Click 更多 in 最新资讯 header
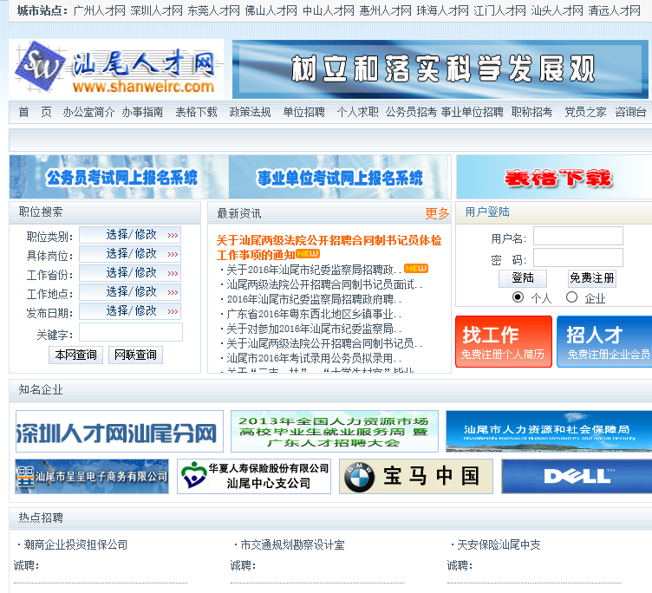 [437, 214]
